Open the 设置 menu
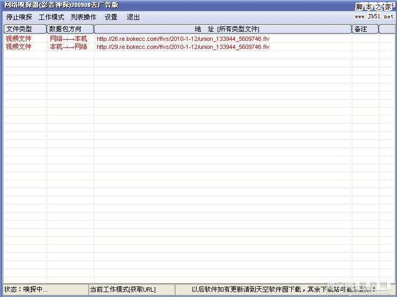 click(111, 17)
